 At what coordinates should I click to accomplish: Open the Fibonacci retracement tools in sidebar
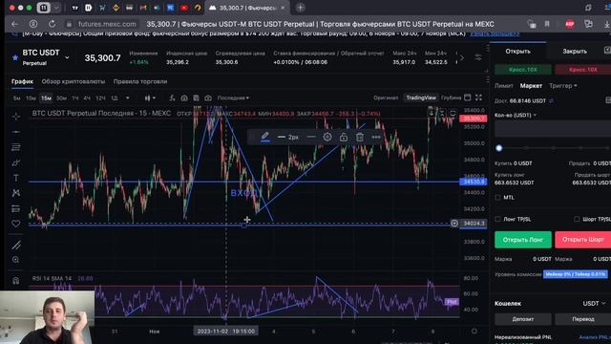click(16, 147)
